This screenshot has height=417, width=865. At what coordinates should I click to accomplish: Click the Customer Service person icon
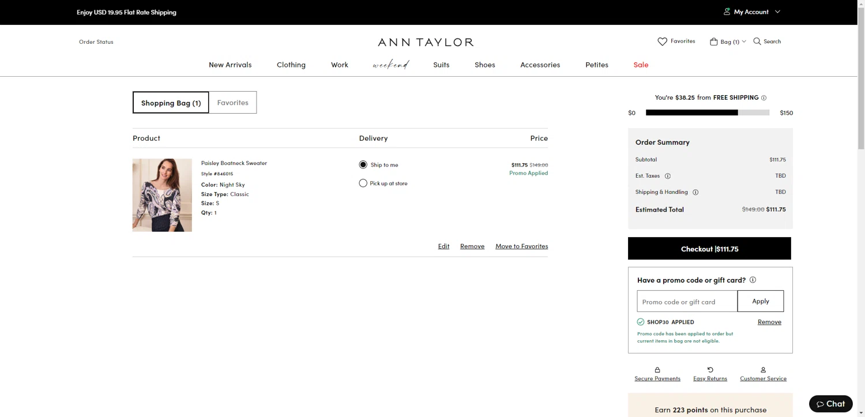click(x=763, y=370)
